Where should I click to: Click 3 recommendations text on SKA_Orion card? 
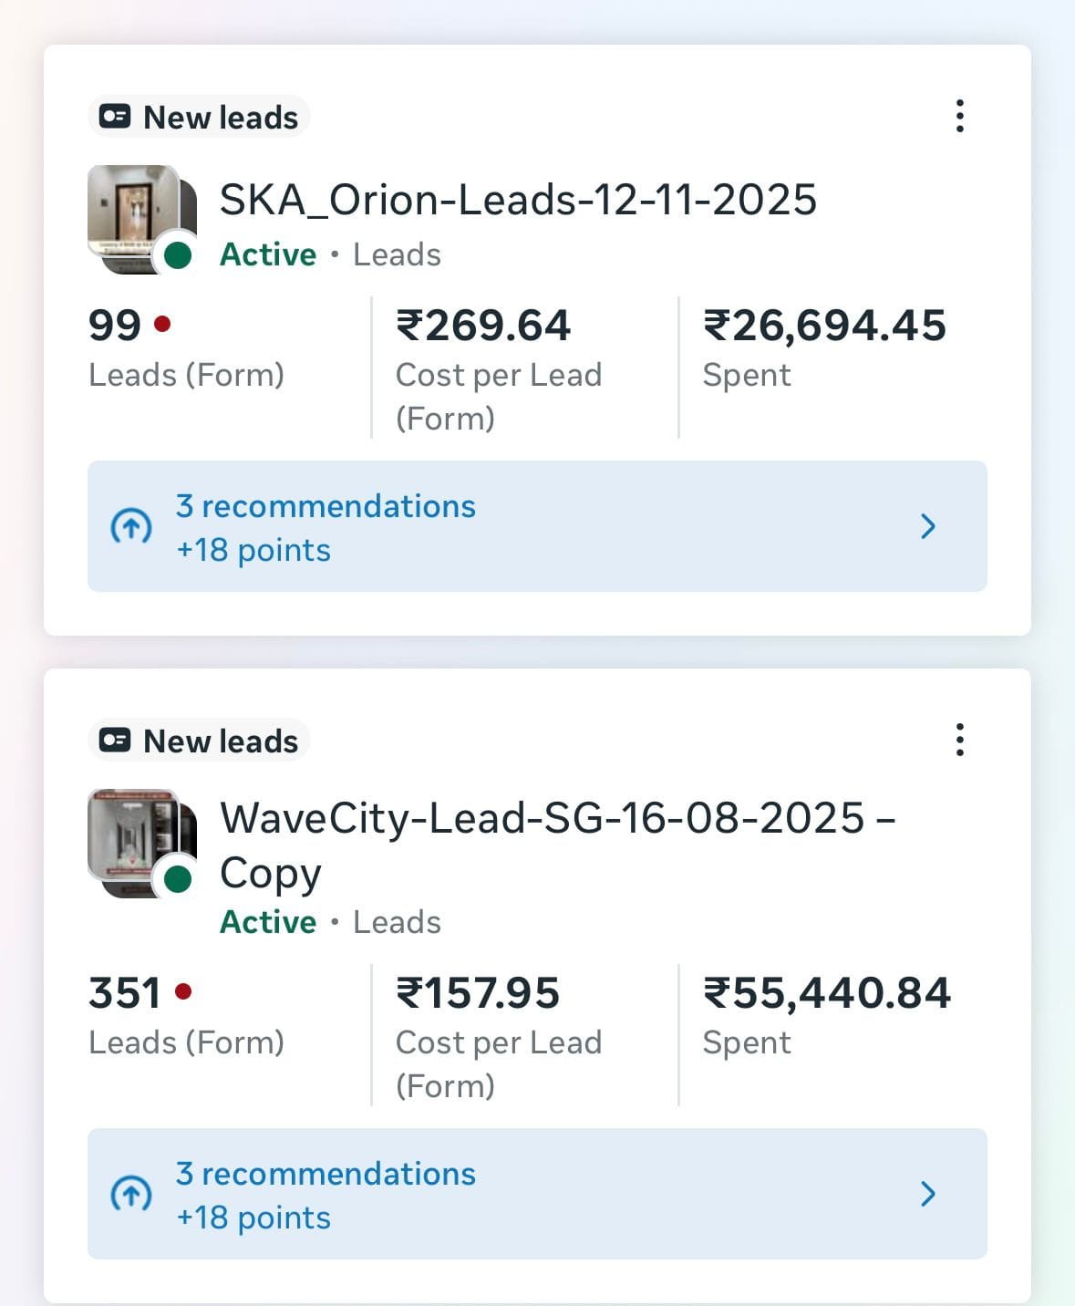(326, 506)
